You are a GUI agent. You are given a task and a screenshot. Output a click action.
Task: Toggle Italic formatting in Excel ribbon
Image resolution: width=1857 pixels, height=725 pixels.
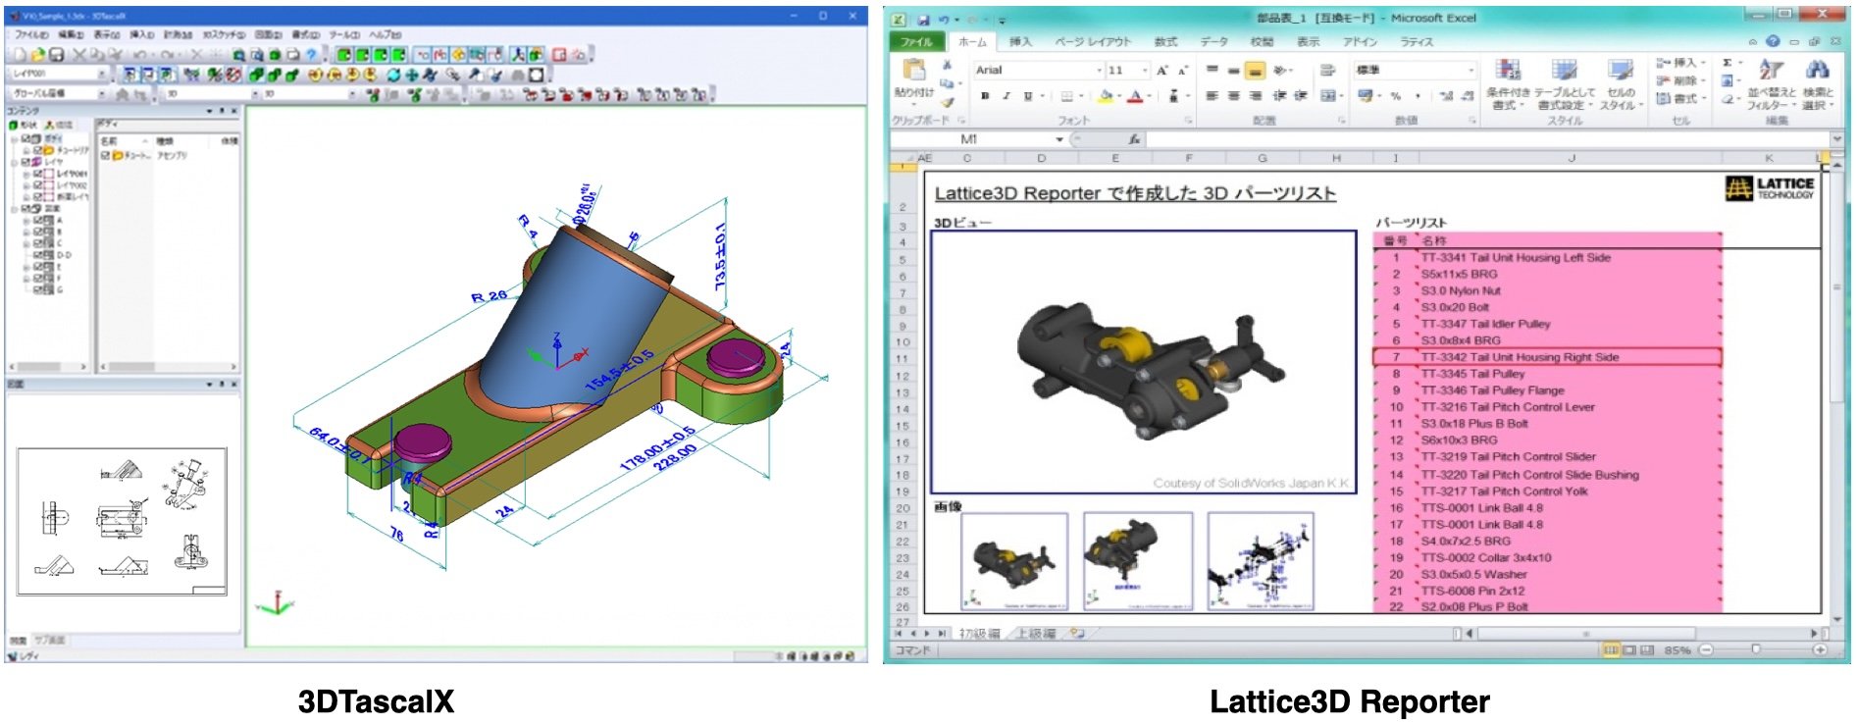pyautogui.click(x=1006, y=96)
